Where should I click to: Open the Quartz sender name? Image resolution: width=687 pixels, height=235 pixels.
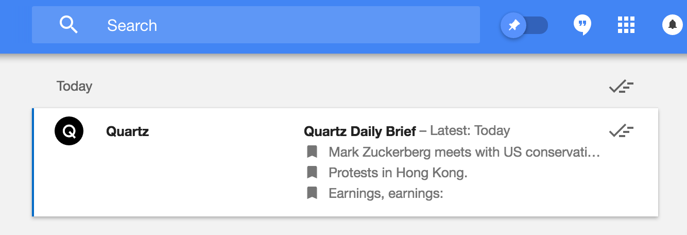[x=127, y=131]
